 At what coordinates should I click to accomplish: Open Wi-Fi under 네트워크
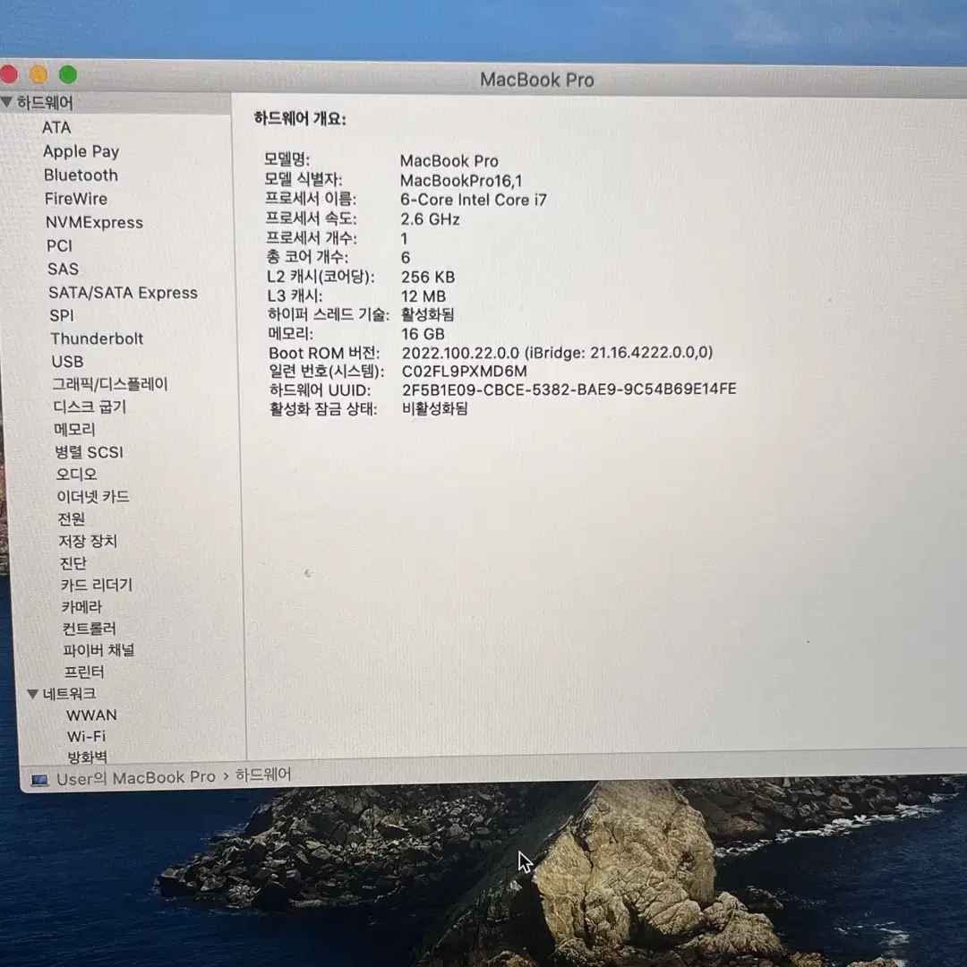click(x=86, y=736)
